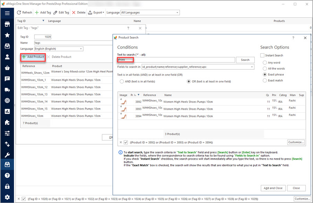Select row WHHShoes_10cm_1 in Edit Tag

tap(67, 80)
